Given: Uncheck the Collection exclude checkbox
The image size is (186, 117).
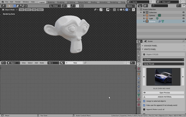Looking at the screenshot, I should click(144, 12).
